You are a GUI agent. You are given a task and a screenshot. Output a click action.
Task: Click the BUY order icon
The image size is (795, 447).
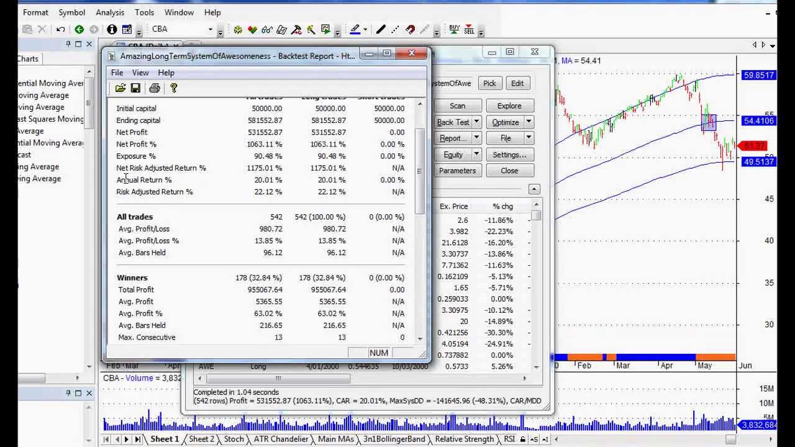[454, 29]
